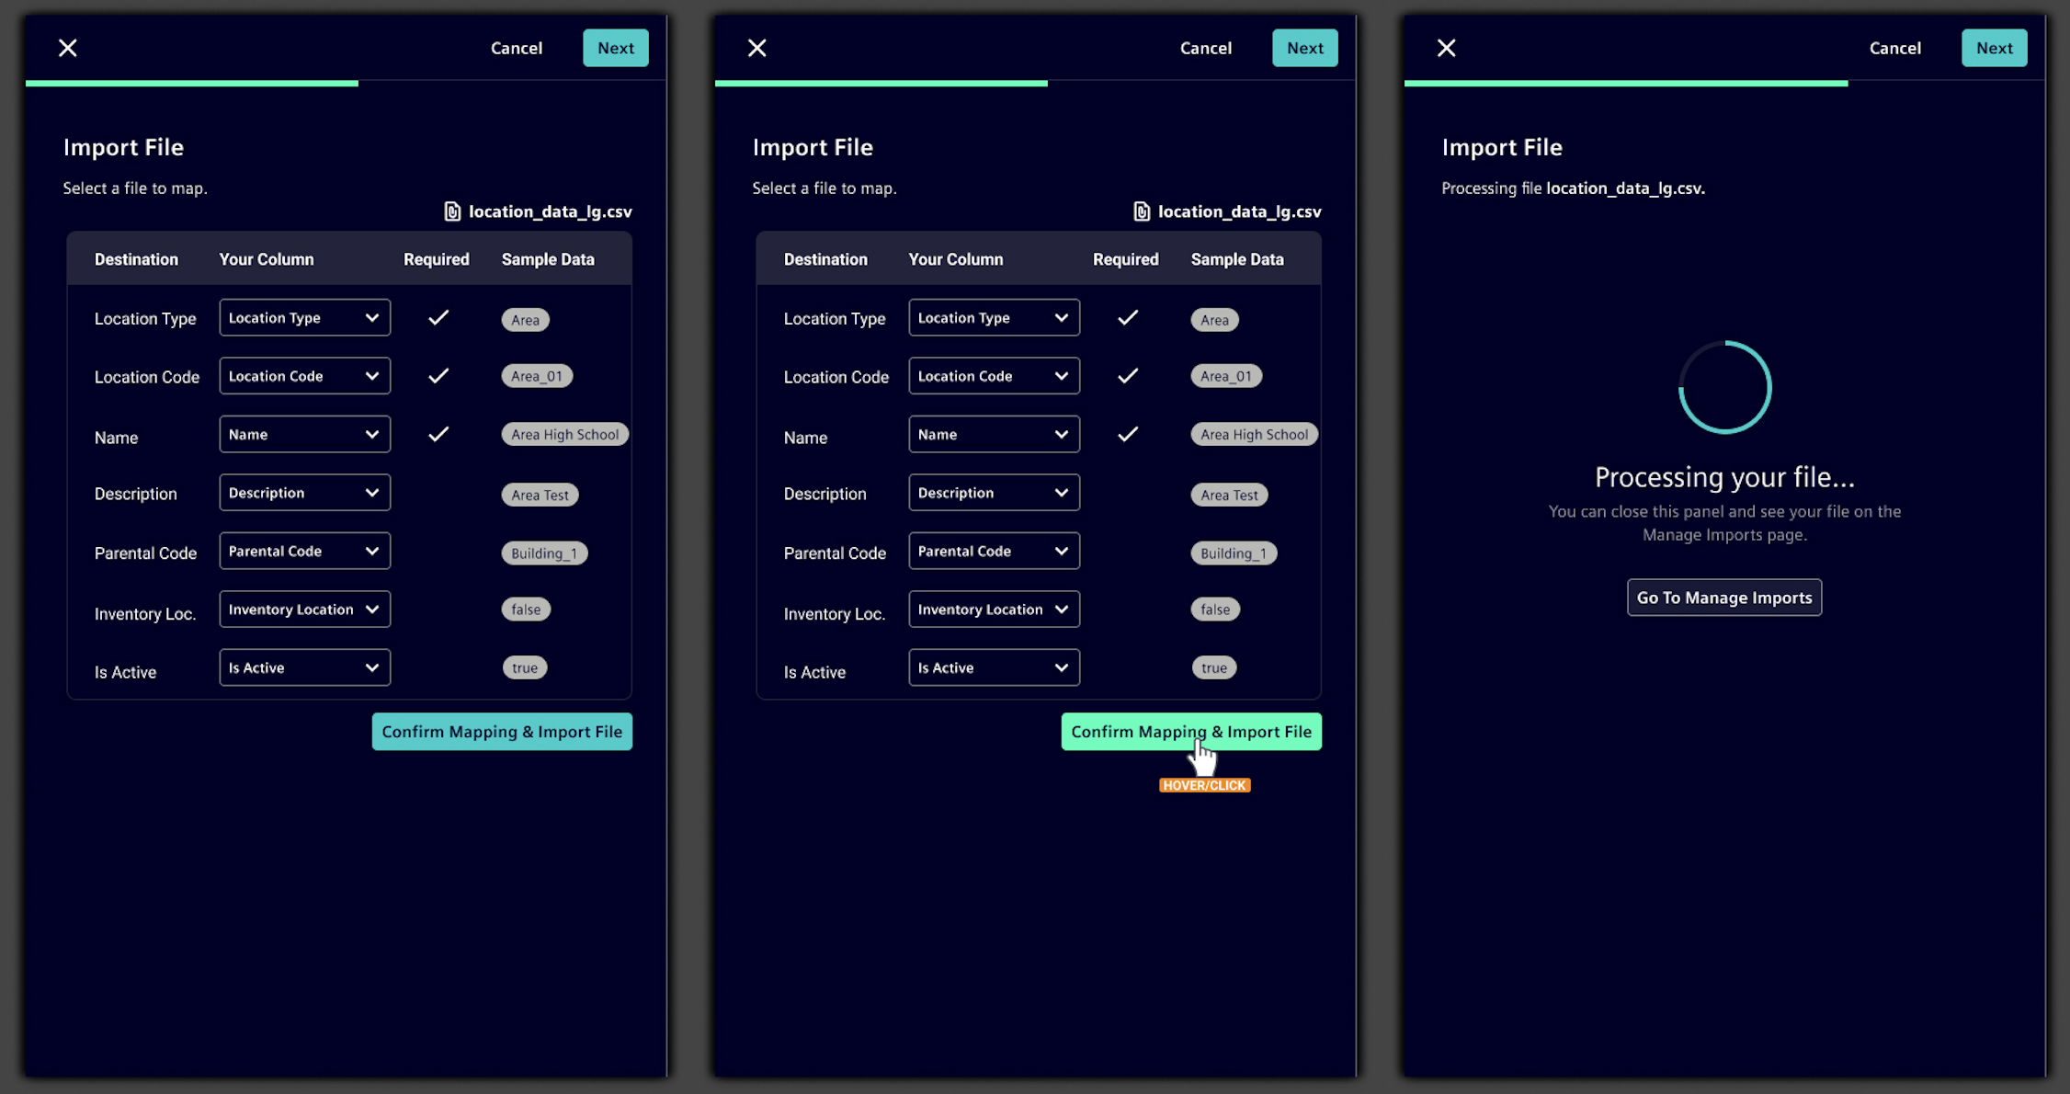Screen dimensions: 2070x1094
Task: Expand Parental Code dropdown in middle panel
Action: pyautogui.click(x=994, y=552)
